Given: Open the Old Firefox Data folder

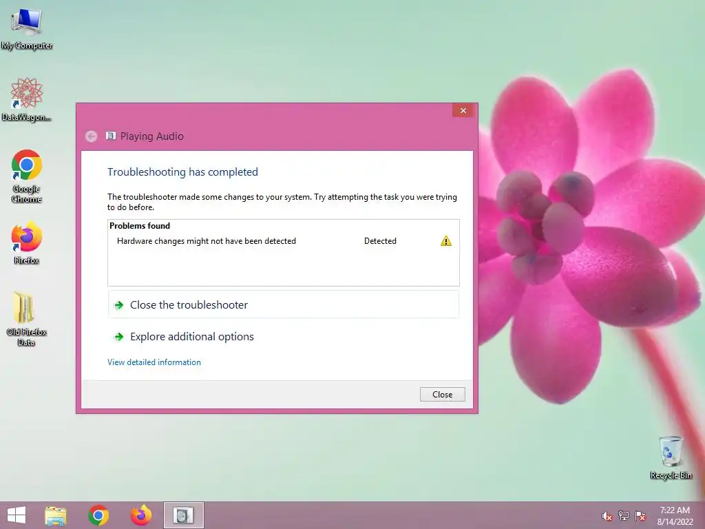Looking at the screenshot, I should click(x=27, y=319).
